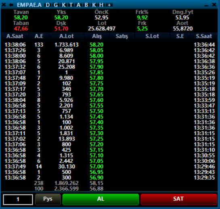220x209 pixels.
Task: Select the D button in the title bar
Action: (48, 5)
